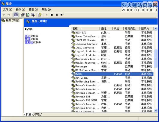Sort by the 描述 column header

[x=106, y=29]
